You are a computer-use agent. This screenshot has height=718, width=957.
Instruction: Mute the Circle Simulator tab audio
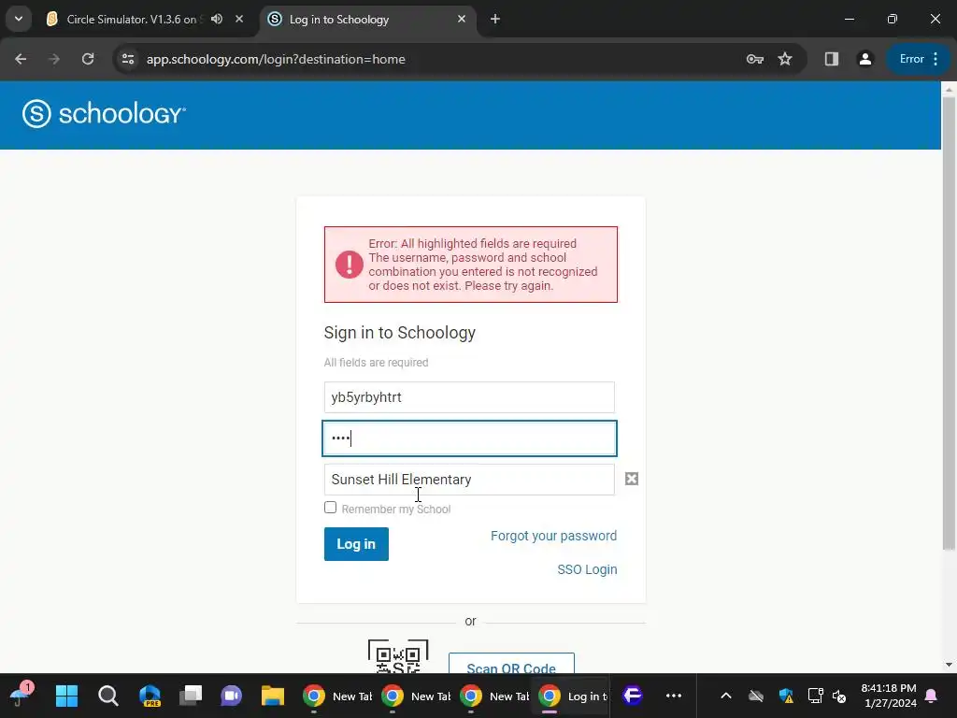point(217,19)
